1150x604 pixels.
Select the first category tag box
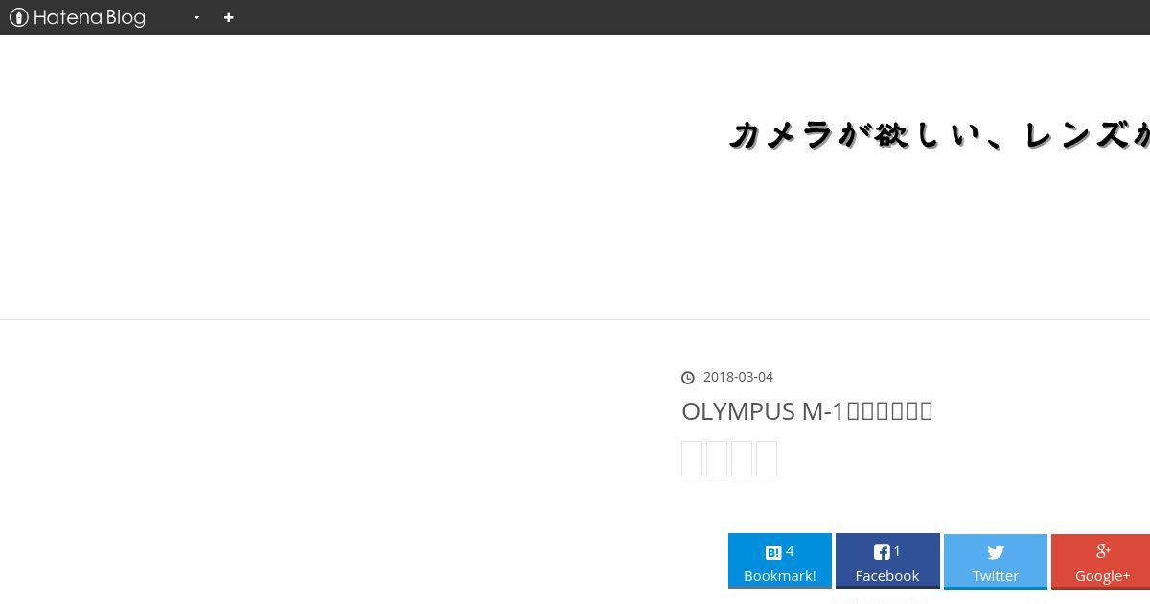(x=692, y=458)
